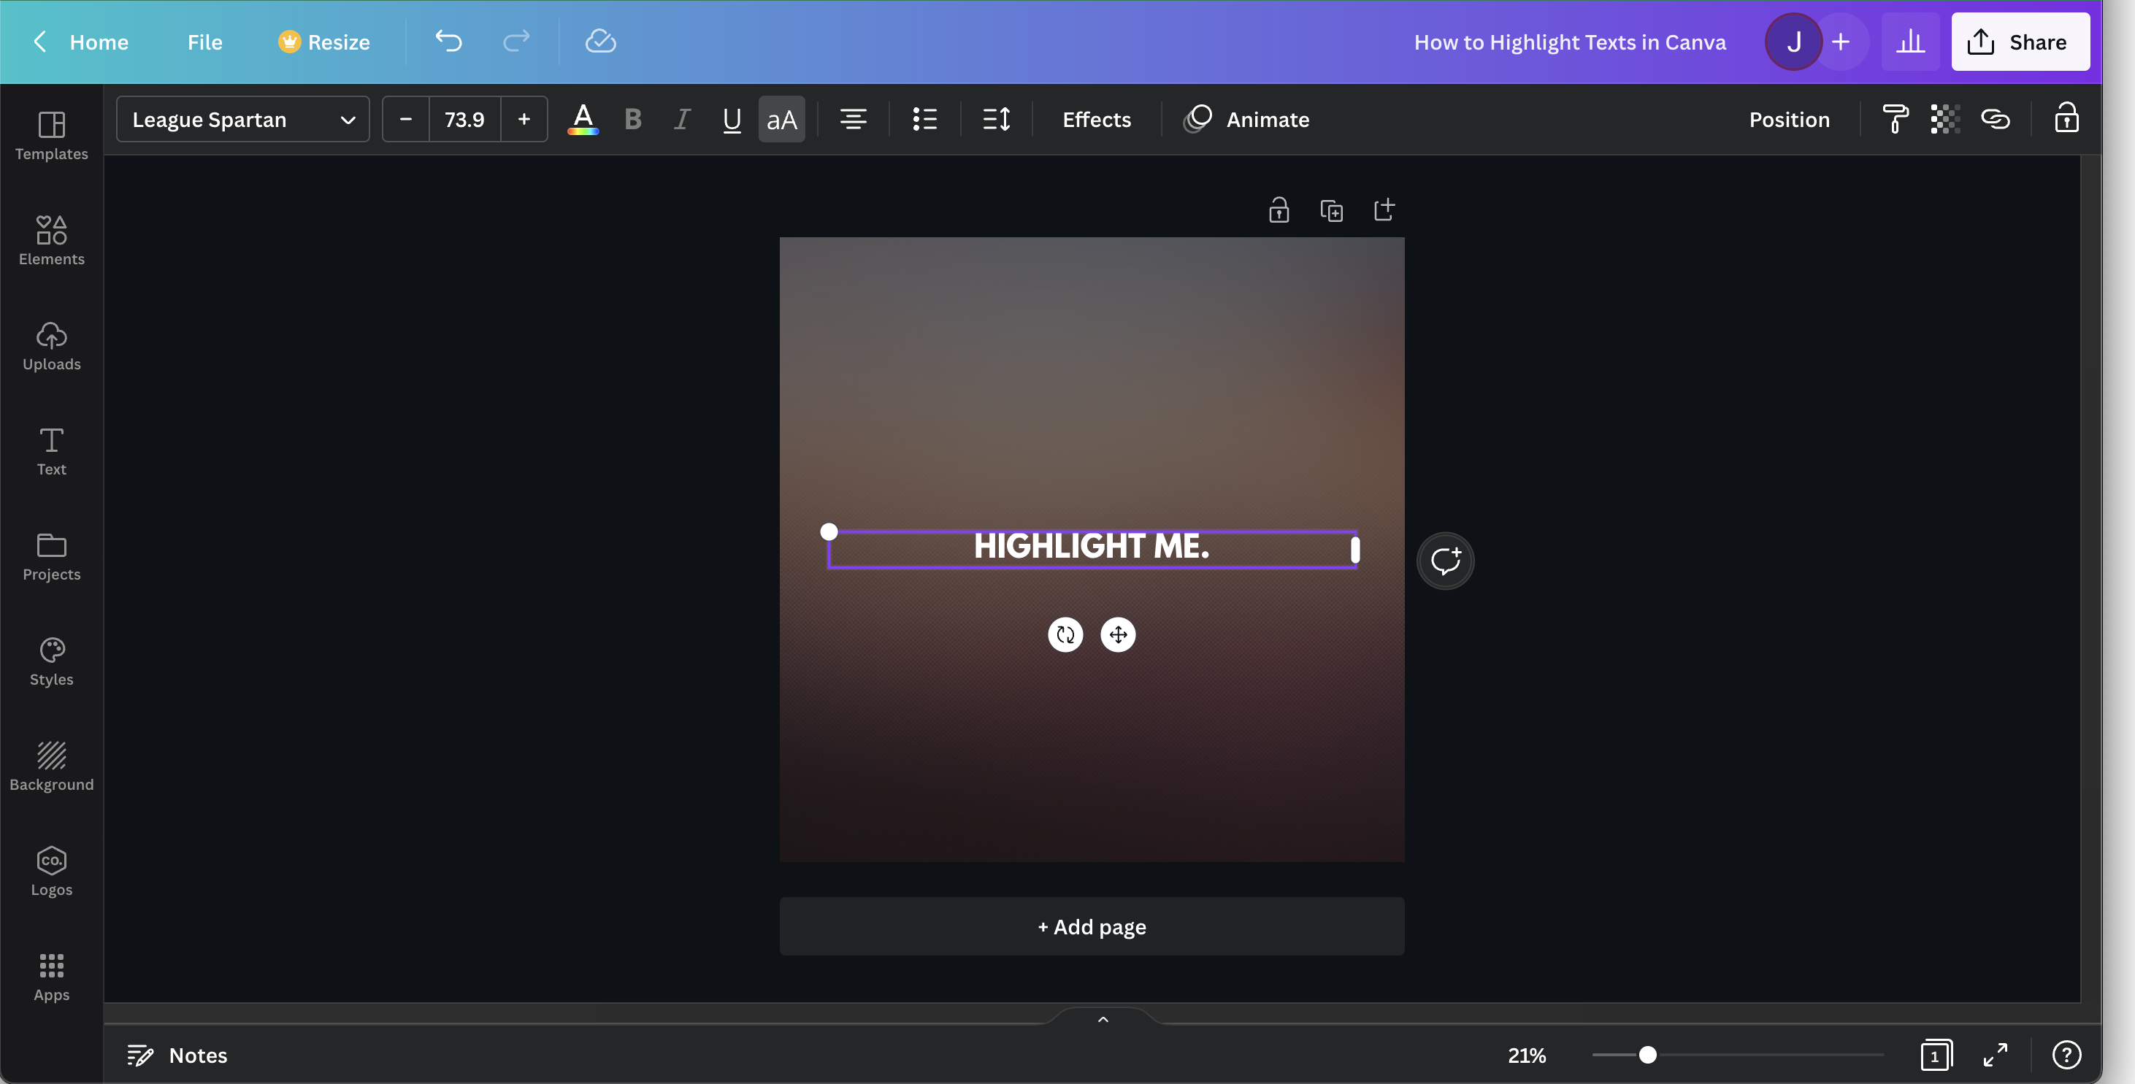Click the share design button
2135x1084 pixels.
point(2020,42)
